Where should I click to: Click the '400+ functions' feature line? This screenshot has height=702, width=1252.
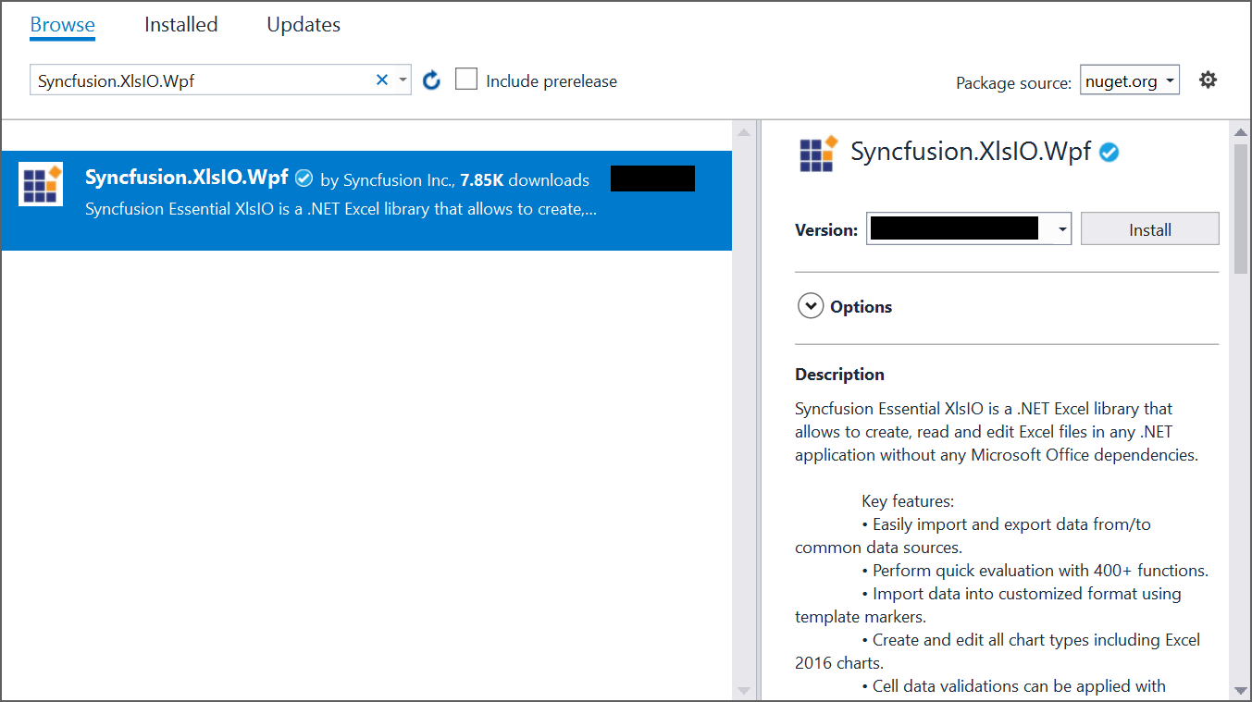pyautogui.click(x=1035, y=571)
